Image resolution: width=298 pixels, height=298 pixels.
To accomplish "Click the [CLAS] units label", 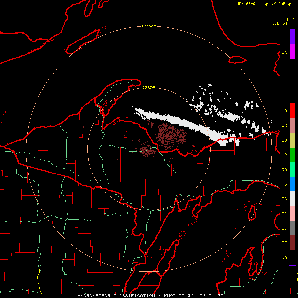I will click(280, 23).
